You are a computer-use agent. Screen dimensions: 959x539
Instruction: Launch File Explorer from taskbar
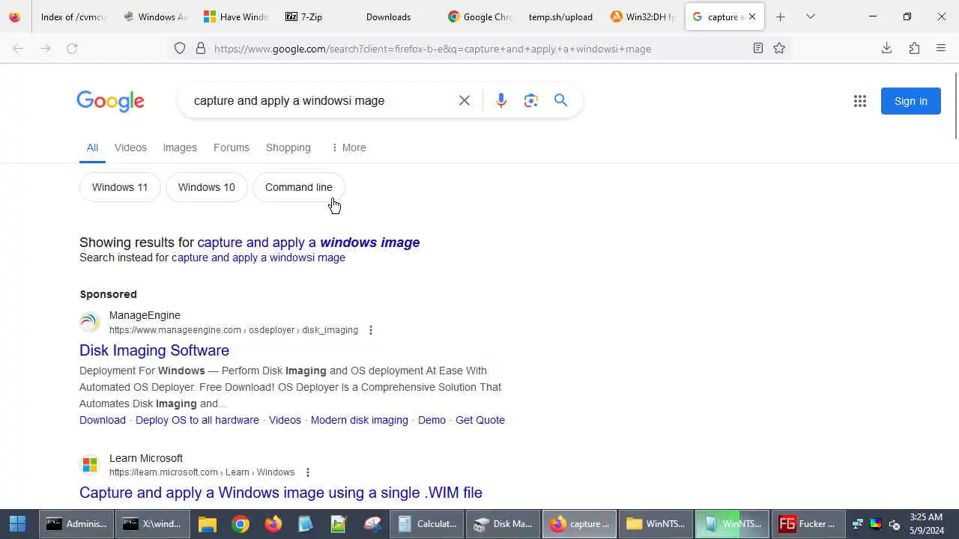click(x=208, y=524)
